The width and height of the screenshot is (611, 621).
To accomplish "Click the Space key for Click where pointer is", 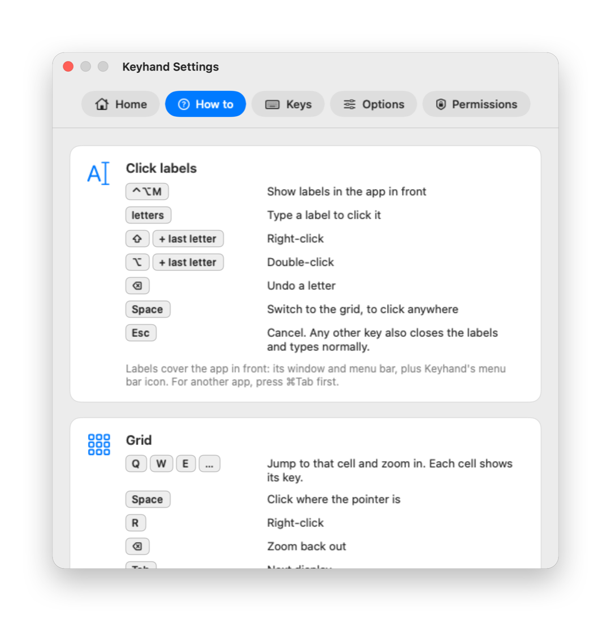I will tap(148, 500).
